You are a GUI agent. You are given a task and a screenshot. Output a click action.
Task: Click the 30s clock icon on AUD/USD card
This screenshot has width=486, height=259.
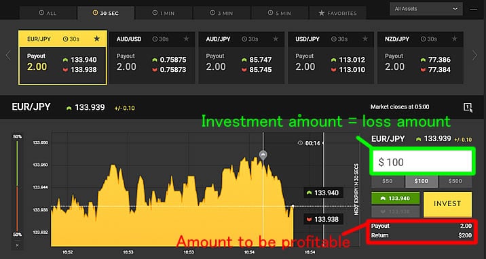click(x=155, y=39)
